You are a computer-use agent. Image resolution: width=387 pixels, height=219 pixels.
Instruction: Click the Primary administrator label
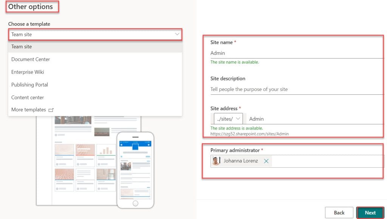(x=235, y=150)
